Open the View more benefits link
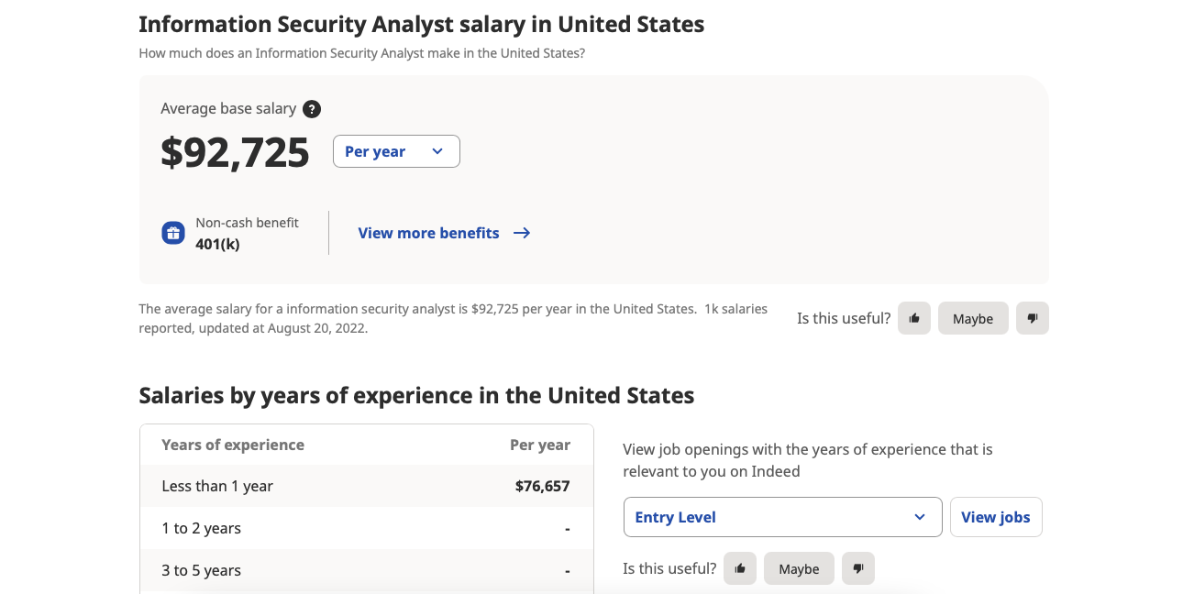Viewport: 1183px width, 594px height. point(428,233)
